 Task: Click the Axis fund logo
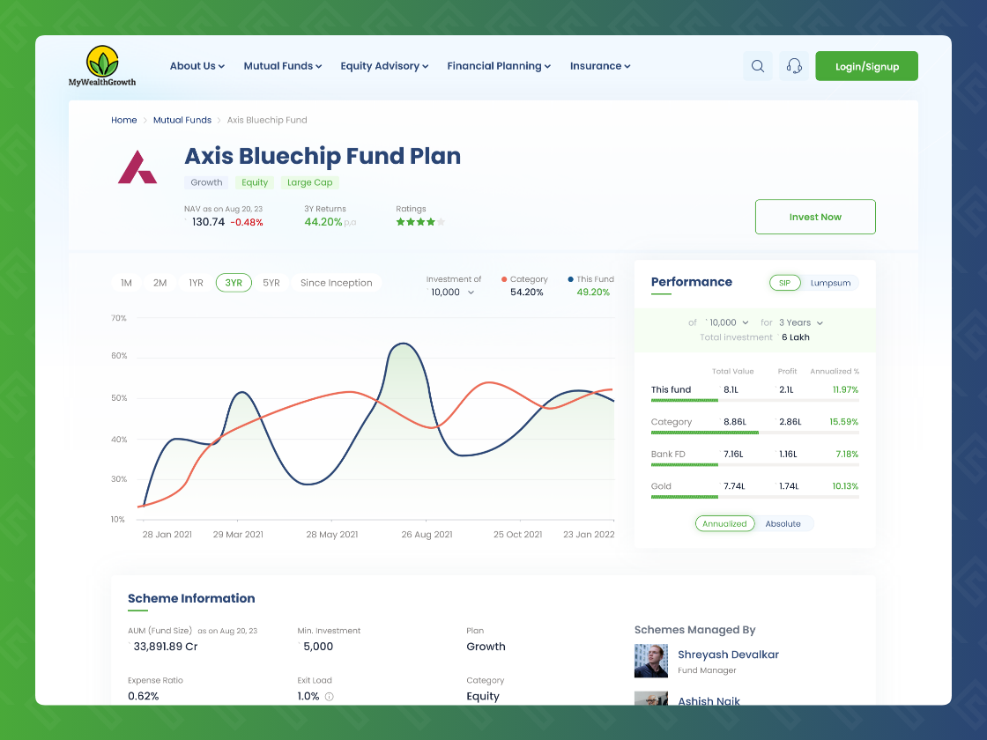click(x=137, y=166)
